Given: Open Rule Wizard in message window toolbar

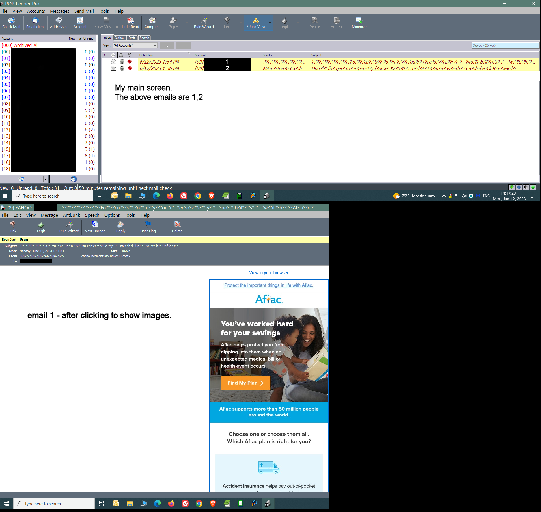Looking at the screenshot, I should (69, 227).
